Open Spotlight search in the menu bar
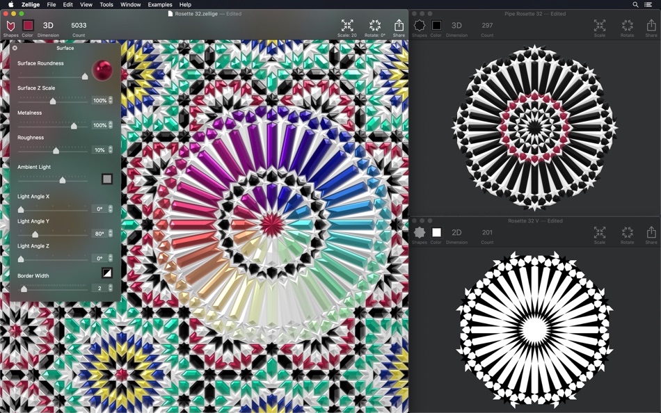 tap(635, 5)
